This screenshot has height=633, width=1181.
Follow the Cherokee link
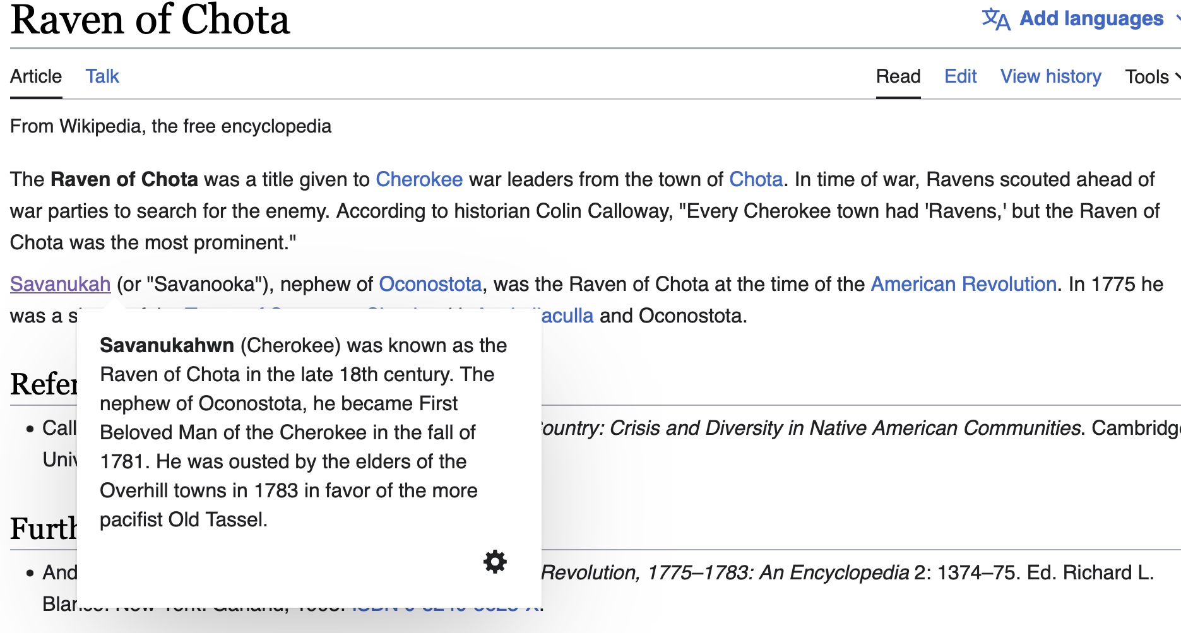pyautogui.click(x=419, y=179)
